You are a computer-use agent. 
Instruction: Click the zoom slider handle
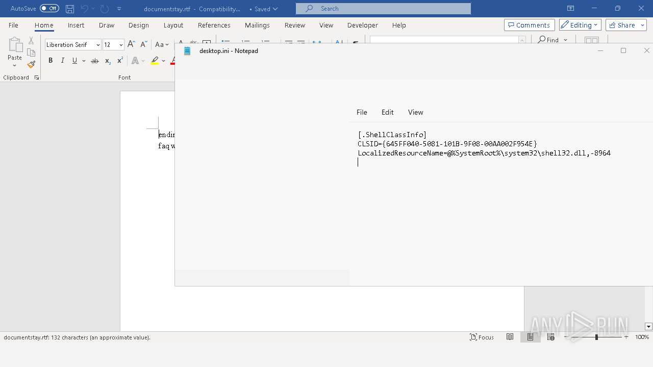pos(596,337)
